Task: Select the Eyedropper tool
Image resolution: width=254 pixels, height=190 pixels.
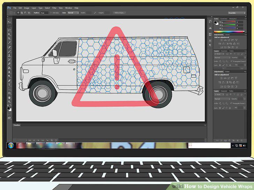Action: [9, 43]
